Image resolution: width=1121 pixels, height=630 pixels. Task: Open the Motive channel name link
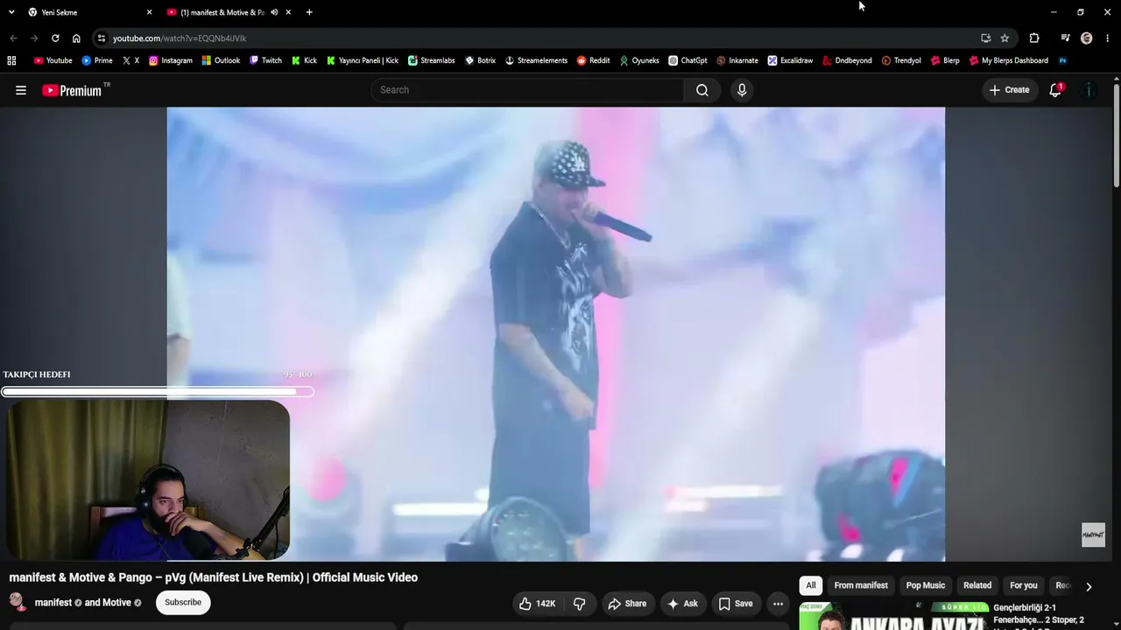(x=116, y=603)
